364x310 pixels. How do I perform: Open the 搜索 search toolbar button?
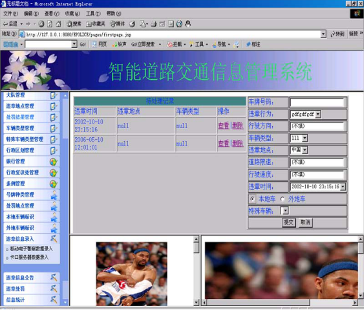(74, 24)
